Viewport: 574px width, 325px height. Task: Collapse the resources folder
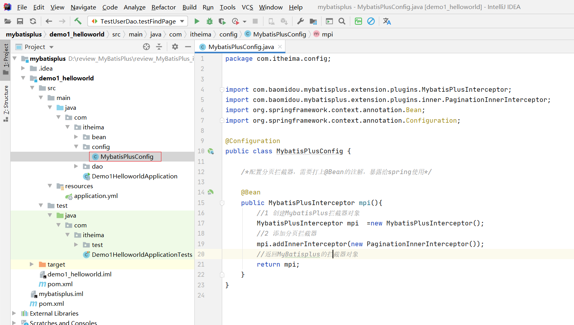(x=49, y=186)
